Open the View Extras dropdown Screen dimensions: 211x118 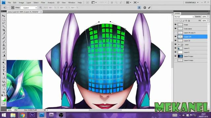(94, 2)
